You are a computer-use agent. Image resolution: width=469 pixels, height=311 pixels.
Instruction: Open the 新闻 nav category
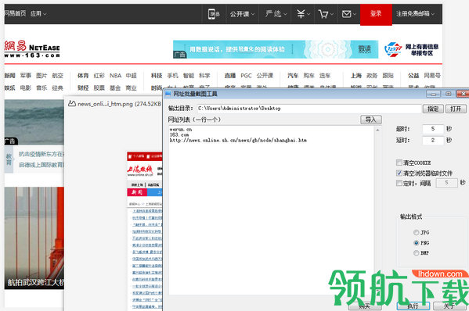10,76
